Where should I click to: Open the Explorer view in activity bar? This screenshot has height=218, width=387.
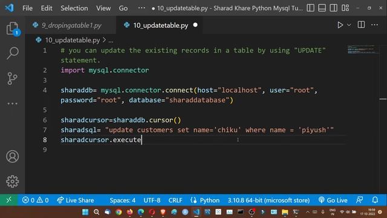tap(12, 28)
